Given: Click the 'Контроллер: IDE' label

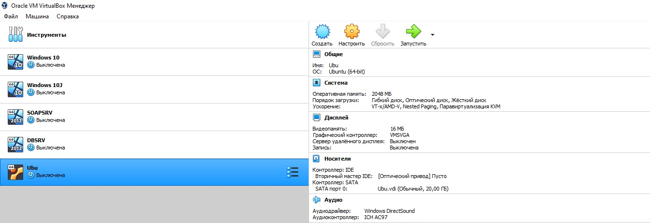Looking at the screenshot, I should click(334, 170).
